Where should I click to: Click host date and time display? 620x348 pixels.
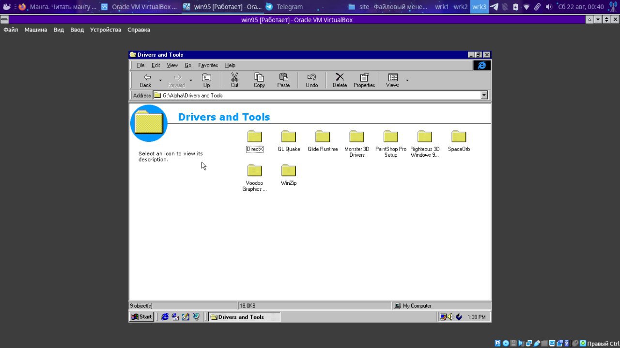tap(581, 7)
